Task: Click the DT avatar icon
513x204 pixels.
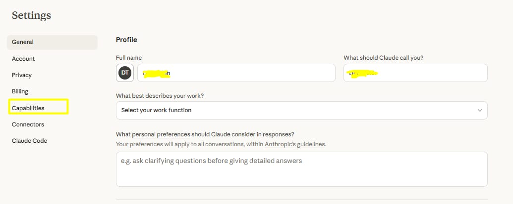Action: [x=125, y=73]
